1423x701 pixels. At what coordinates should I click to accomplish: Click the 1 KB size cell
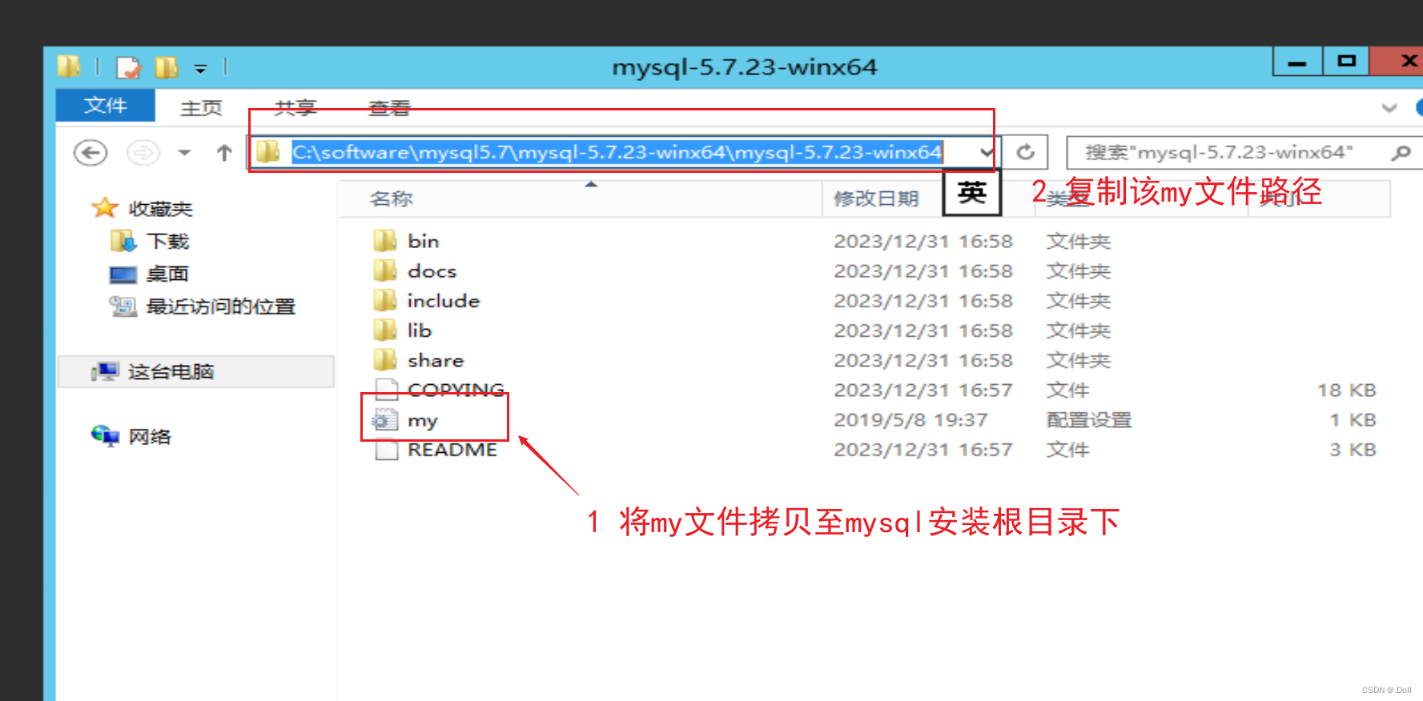coord(1353,420)
